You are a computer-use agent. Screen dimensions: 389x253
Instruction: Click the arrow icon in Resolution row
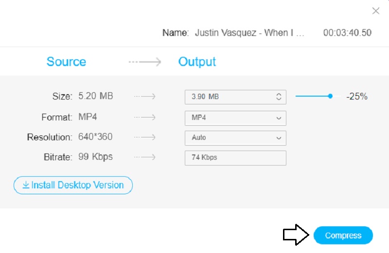144,137
